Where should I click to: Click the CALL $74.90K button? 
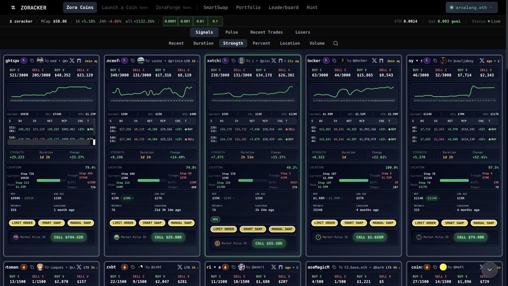pyautogui.click(x=471, y=237)
